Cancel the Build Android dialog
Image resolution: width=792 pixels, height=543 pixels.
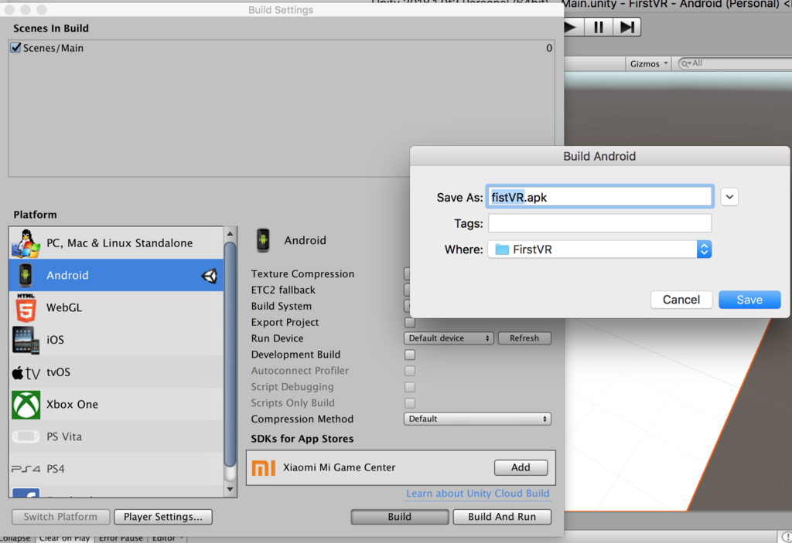(681, 300)
